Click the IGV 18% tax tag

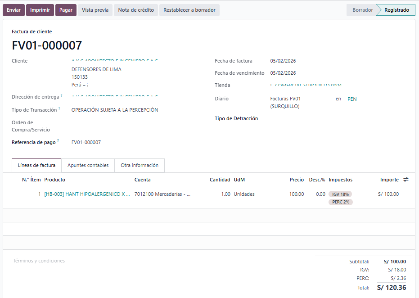coord(340,194)
